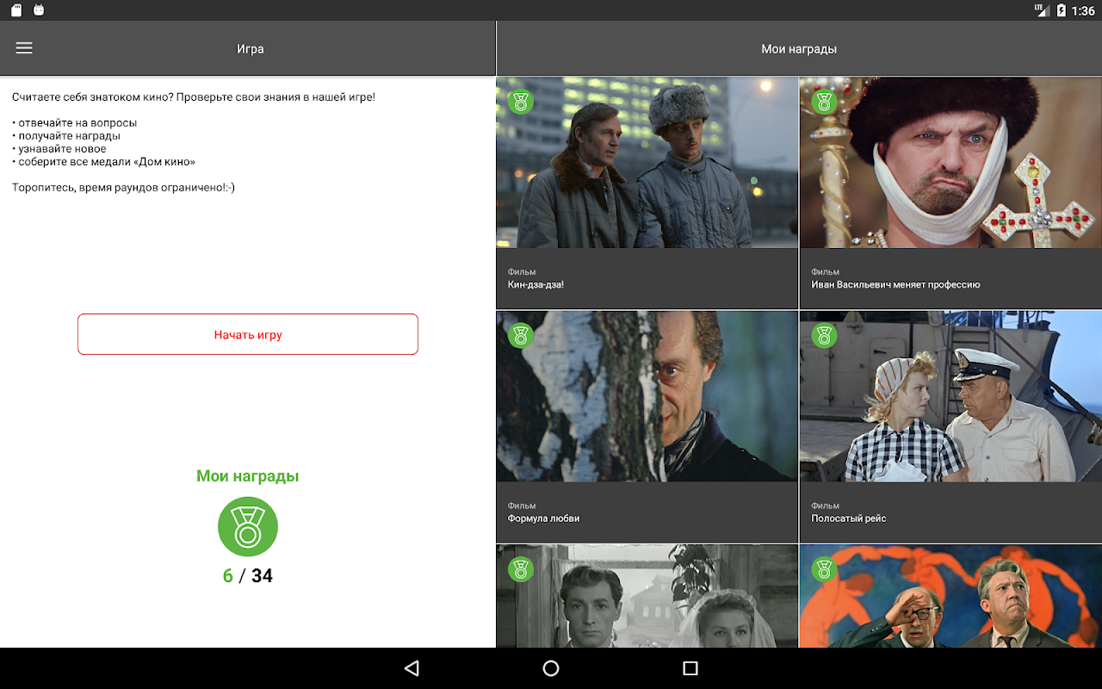Open the hamburger navigation menu
1102x689 pixels.
pyautogui.click(x=24, y=48)
